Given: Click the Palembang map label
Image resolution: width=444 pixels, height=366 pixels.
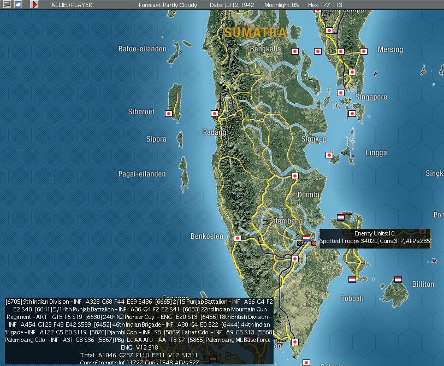Looking at the screenshot, I should pos(285,221).
